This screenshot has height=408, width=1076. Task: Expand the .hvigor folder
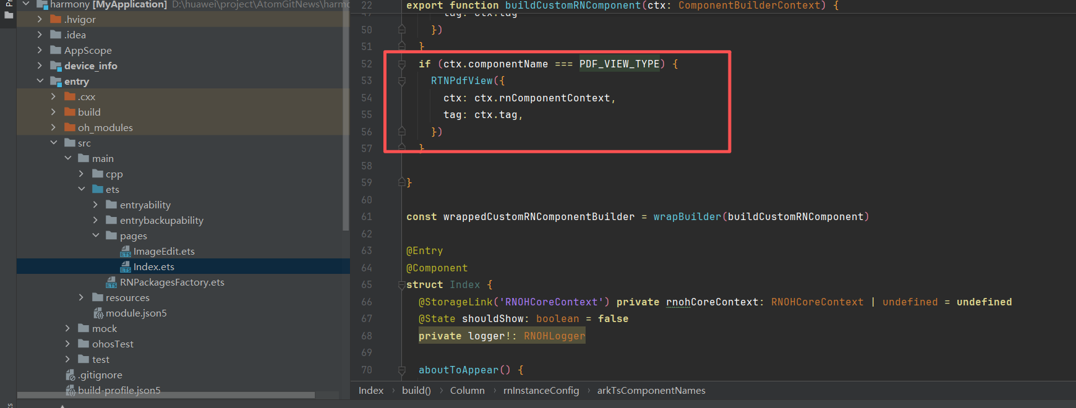(40, 19)
